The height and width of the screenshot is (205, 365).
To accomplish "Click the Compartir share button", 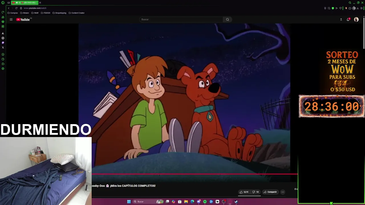I will point(270,192).
